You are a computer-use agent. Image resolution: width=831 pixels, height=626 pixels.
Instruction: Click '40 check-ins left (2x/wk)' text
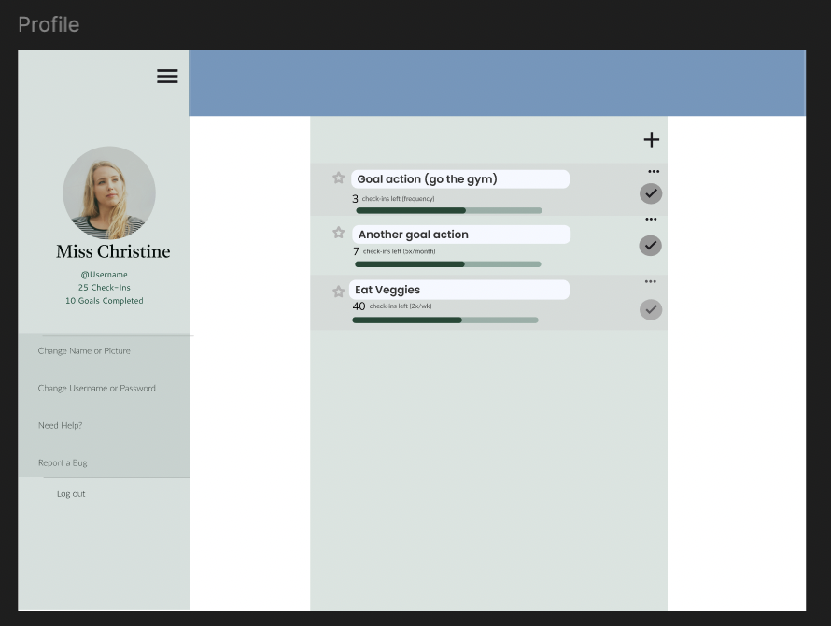click(392, 306)
